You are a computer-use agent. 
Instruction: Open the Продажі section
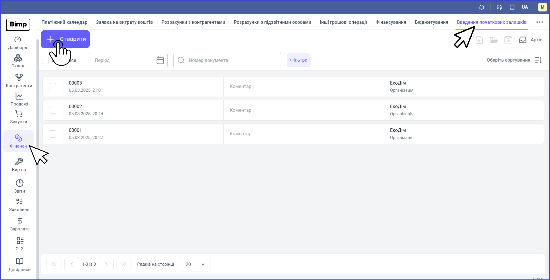pyautogui.click(x=19, y=99)
